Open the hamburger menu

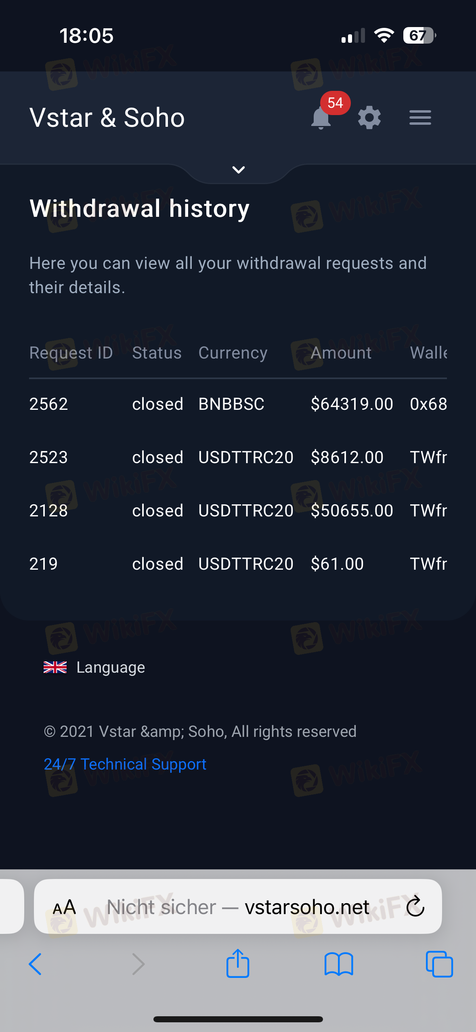point(420,118)
